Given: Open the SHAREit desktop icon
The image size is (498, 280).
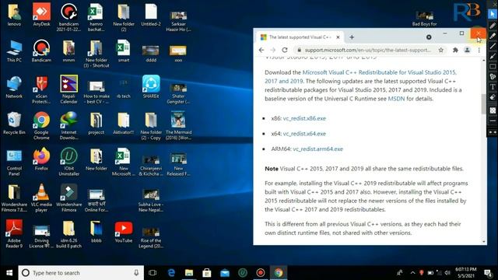Looking at the screenshot, I should click(151, 86).
